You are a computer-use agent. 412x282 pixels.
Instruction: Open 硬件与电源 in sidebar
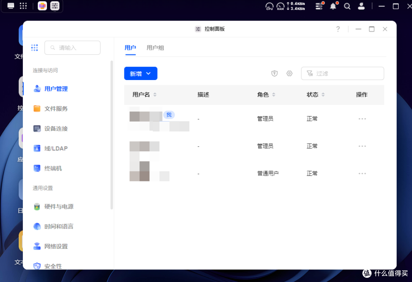[x=59, y=207]
